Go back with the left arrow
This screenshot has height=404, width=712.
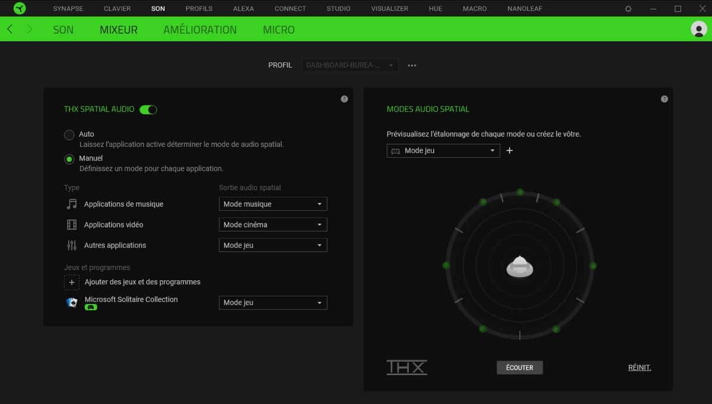pos(9,29)
